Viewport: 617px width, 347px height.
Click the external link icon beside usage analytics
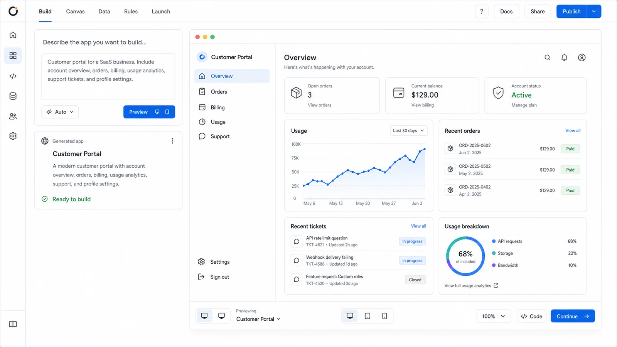[x=496, y=286]
